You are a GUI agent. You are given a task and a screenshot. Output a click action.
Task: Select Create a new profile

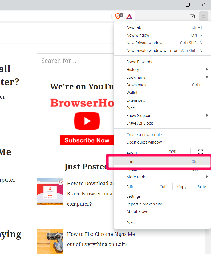coord(162,135)
